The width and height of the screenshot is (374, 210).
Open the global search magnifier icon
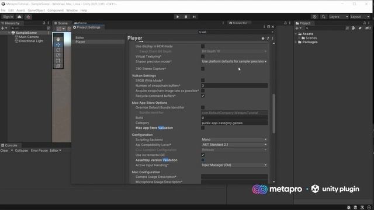pos(323,17)
